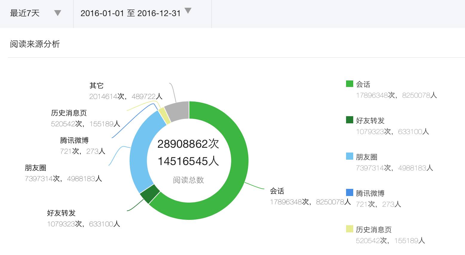Click the 朋友圈 legend label
The image size is (465, 255).
pos(367,157)
